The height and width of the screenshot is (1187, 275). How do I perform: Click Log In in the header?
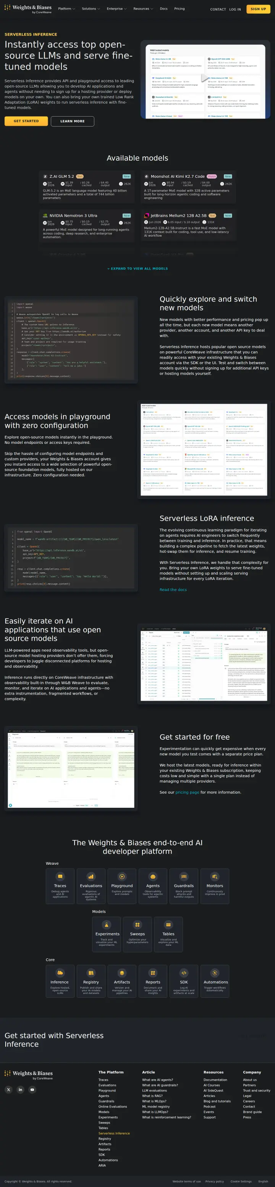235,9
